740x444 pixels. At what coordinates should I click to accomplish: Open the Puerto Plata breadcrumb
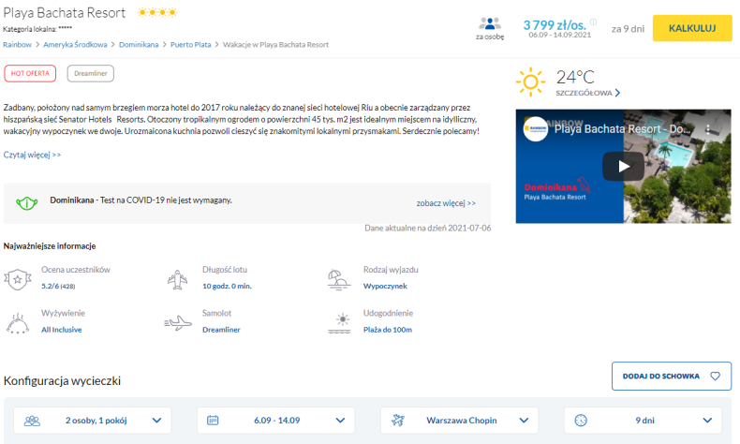click(191, 44)
